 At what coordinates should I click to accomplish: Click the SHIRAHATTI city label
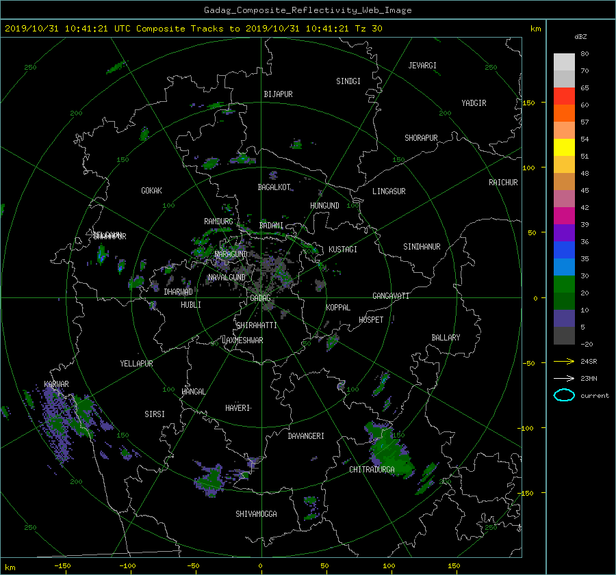click(x=257, y=325)
